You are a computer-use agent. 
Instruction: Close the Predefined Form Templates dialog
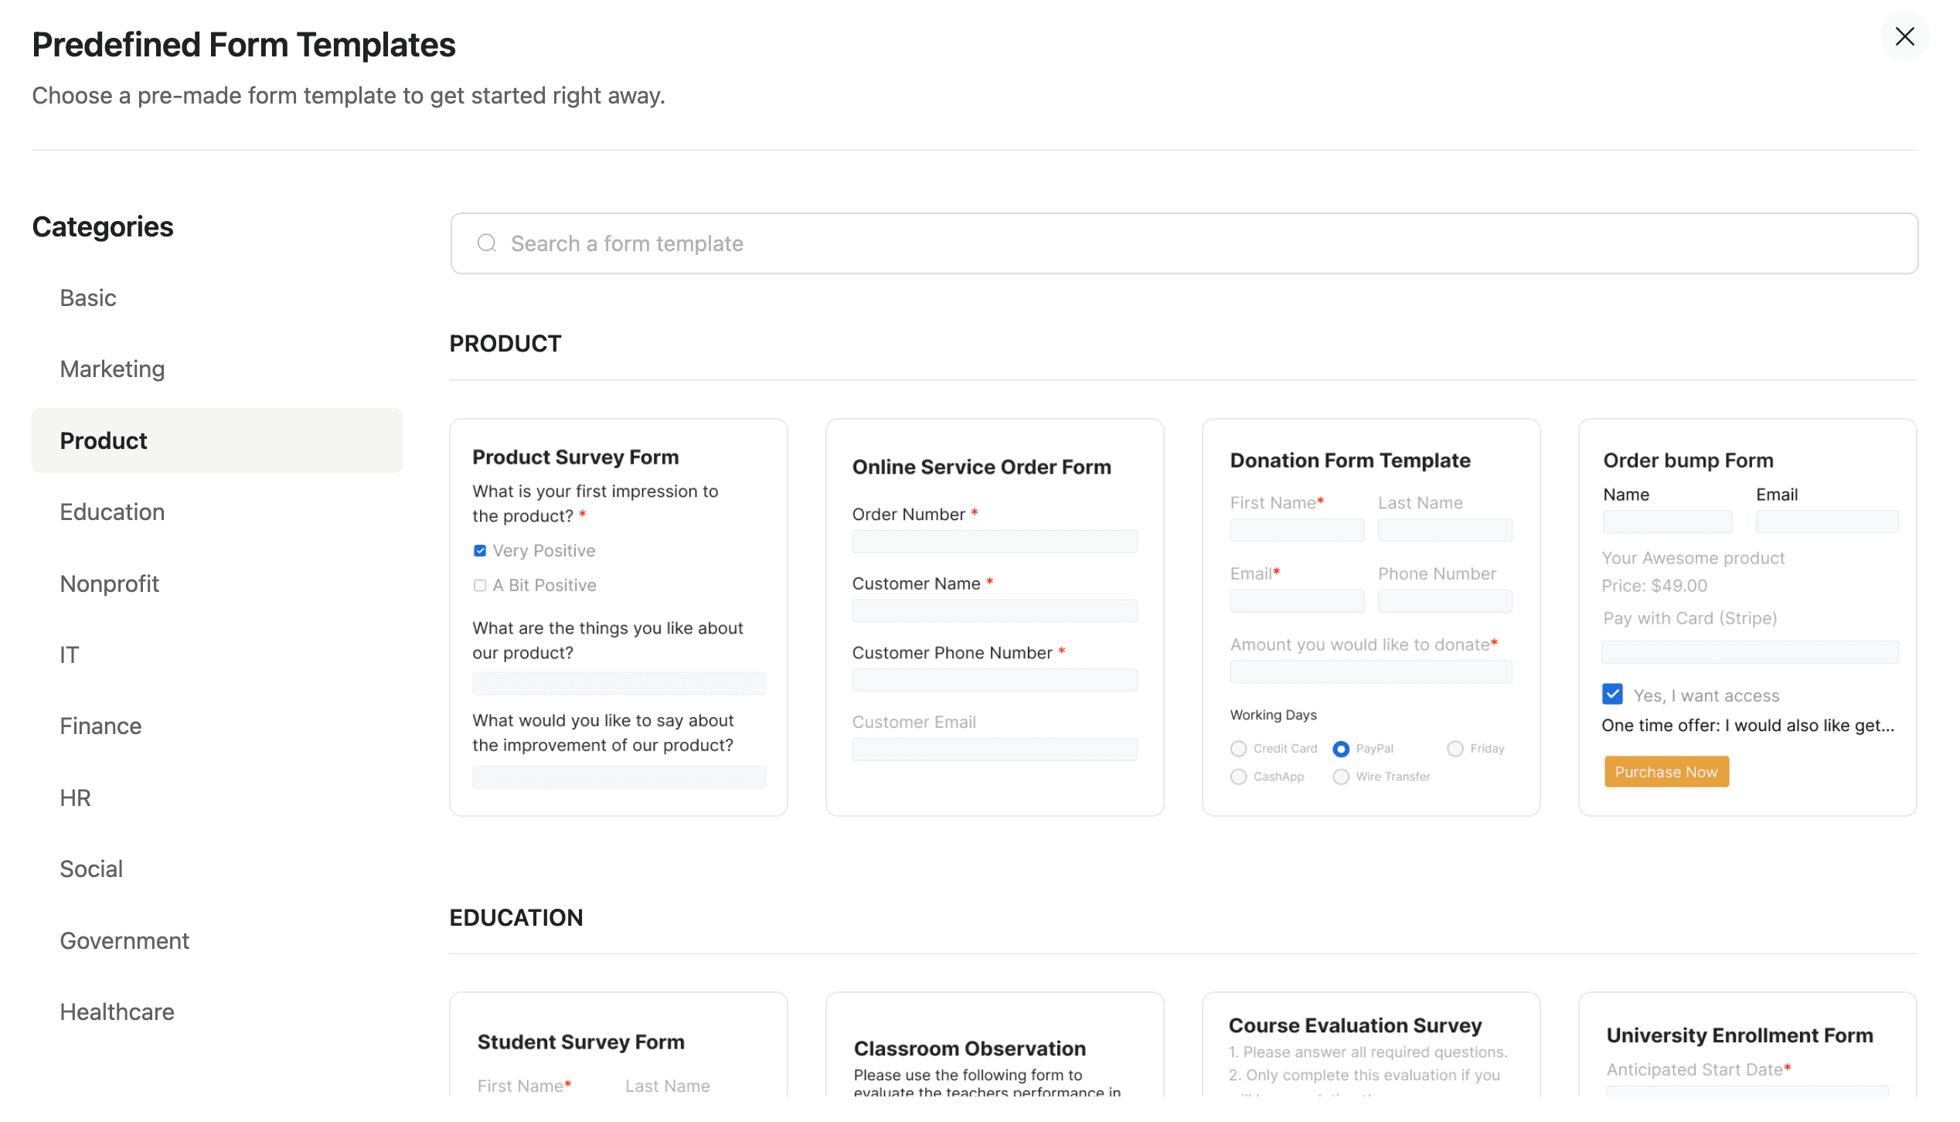1904,36
